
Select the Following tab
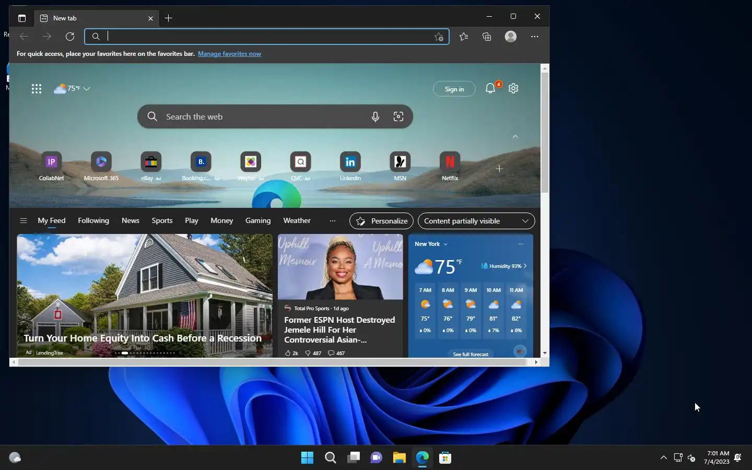93,221
